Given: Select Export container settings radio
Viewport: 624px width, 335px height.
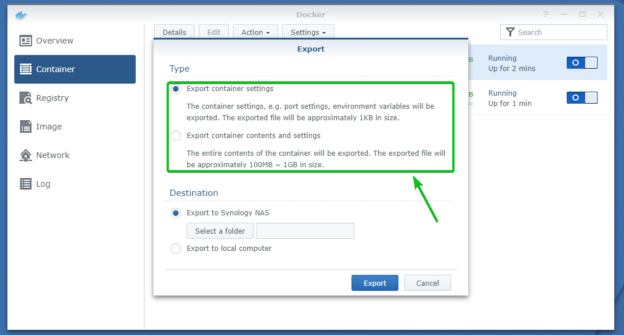Looking at the screenshot, I should (176, 89).
